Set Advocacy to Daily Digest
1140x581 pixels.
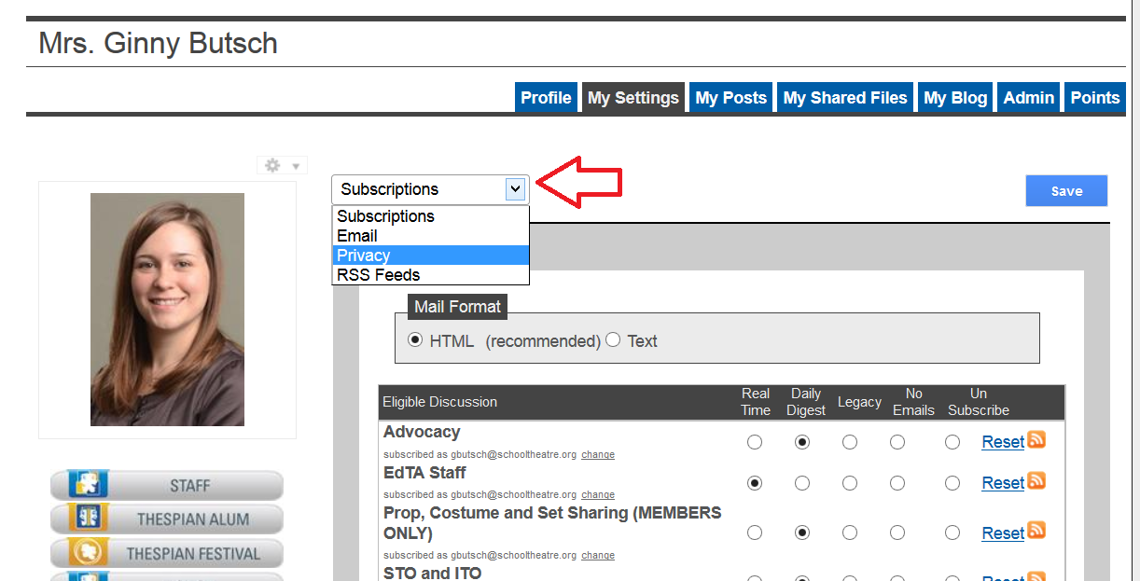(802, 442)
